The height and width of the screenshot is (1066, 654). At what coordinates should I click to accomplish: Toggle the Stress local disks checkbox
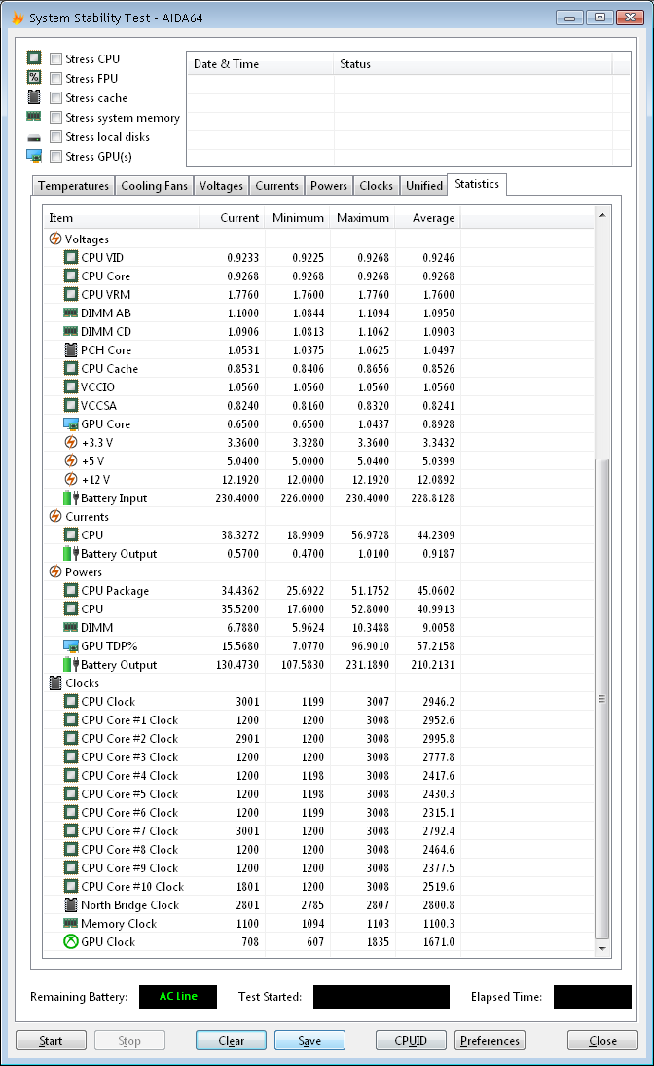(56, 137)
